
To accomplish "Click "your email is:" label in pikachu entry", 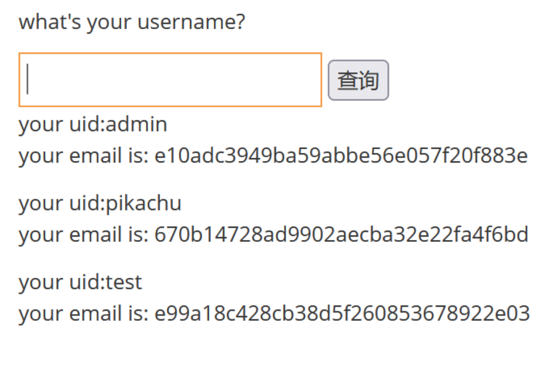I will 83,234.
